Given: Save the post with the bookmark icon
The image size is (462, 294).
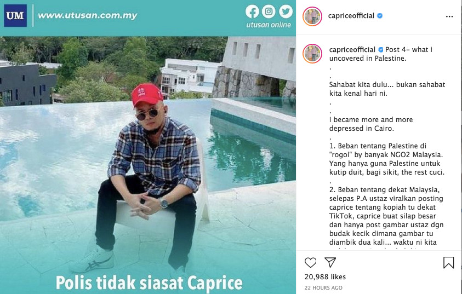Looking at the screenshot, I should [x=448, y=262].
